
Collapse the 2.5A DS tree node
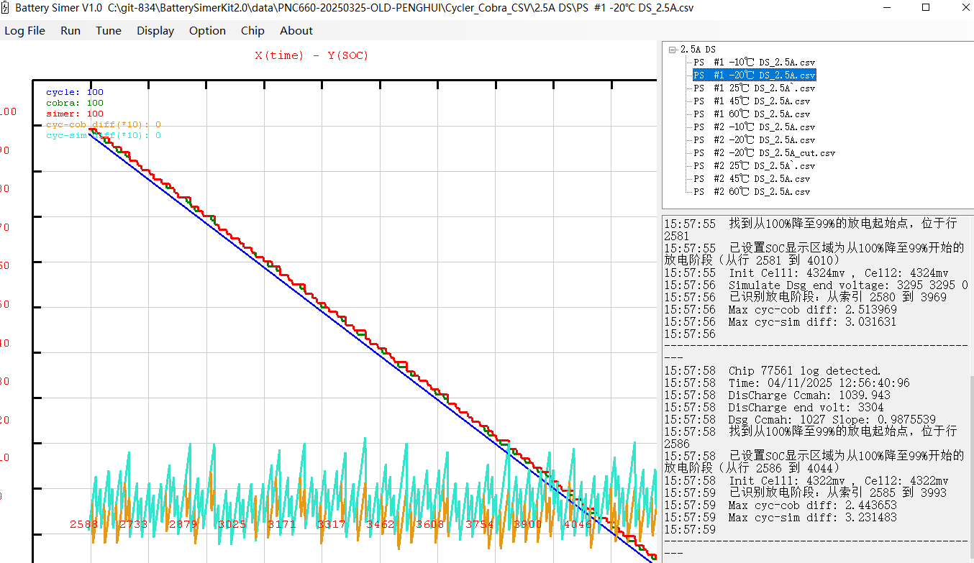coord(672,50)
